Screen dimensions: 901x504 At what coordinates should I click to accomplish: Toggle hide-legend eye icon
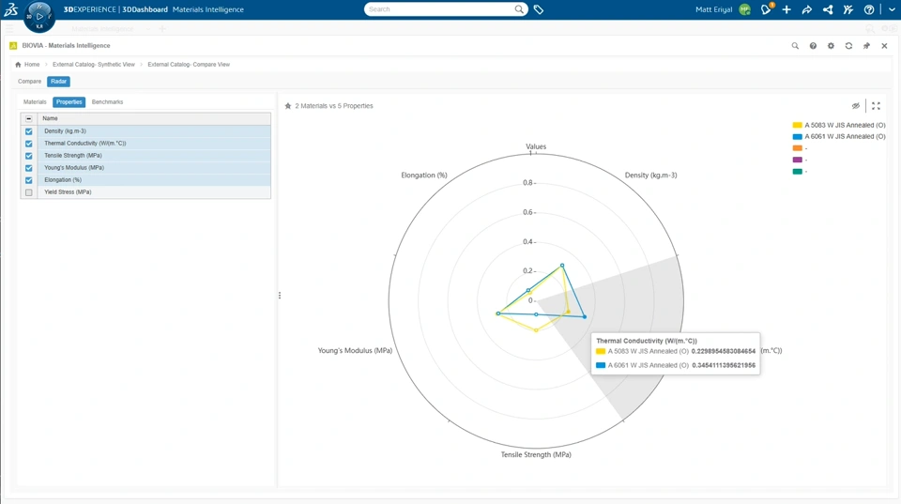(x=856, y=106)
